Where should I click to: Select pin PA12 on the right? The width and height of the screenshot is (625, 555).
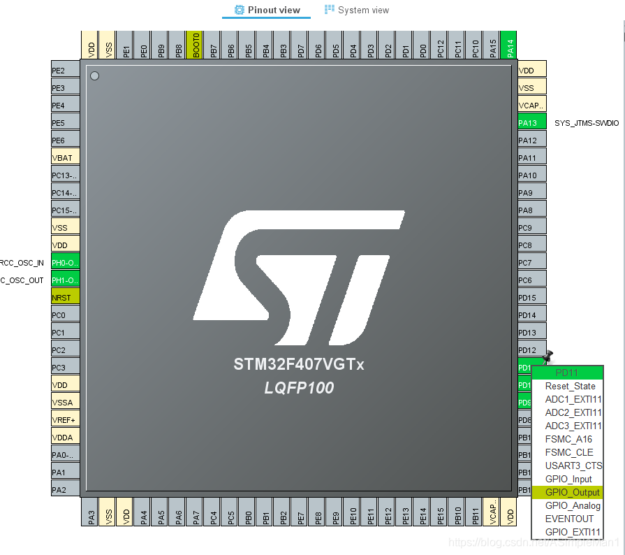tap(532, 140)
